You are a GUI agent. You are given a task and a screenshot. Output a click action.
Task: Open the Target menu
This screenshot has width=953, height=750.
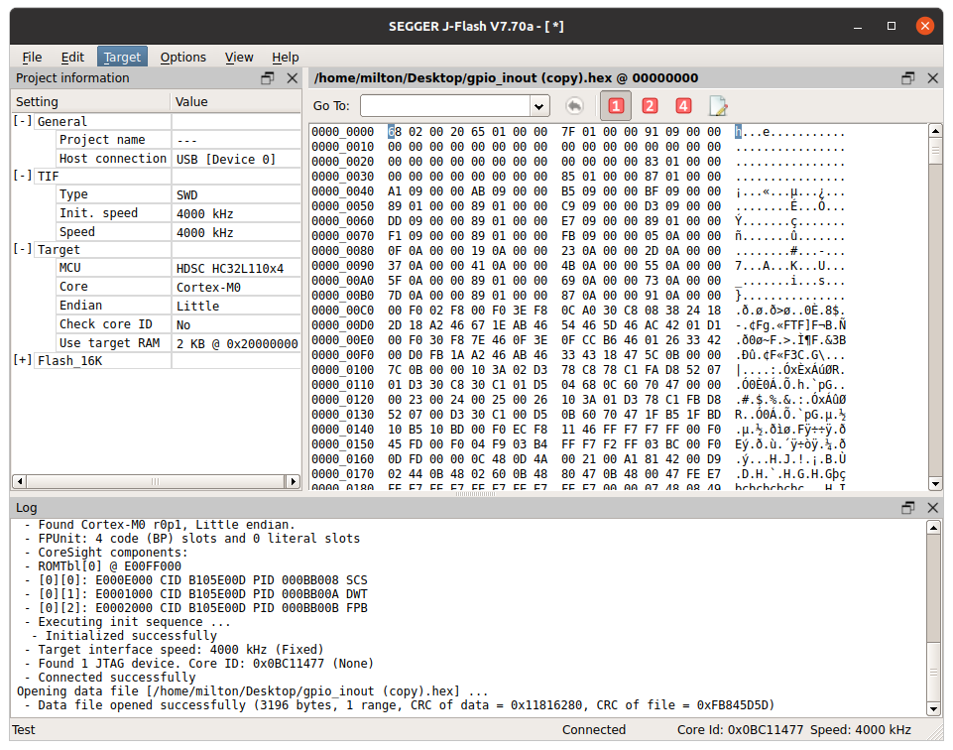[122, 58]
